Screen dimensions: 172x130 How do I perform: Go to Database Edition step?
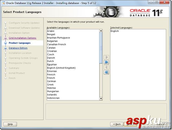[18, 48]
